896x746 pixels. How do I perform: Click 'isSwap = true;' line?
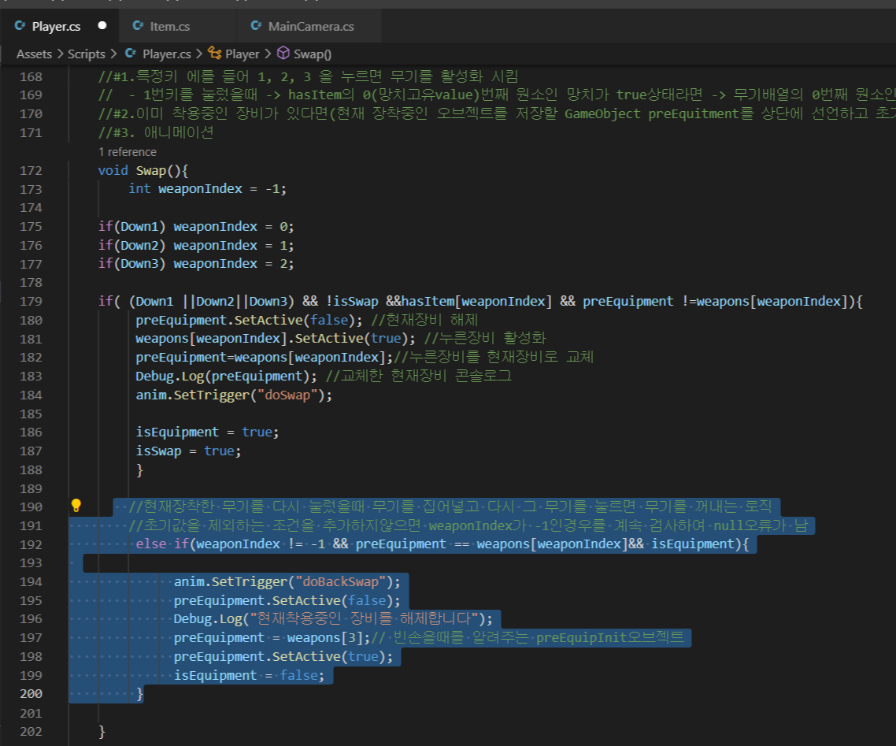pos(188,451)
